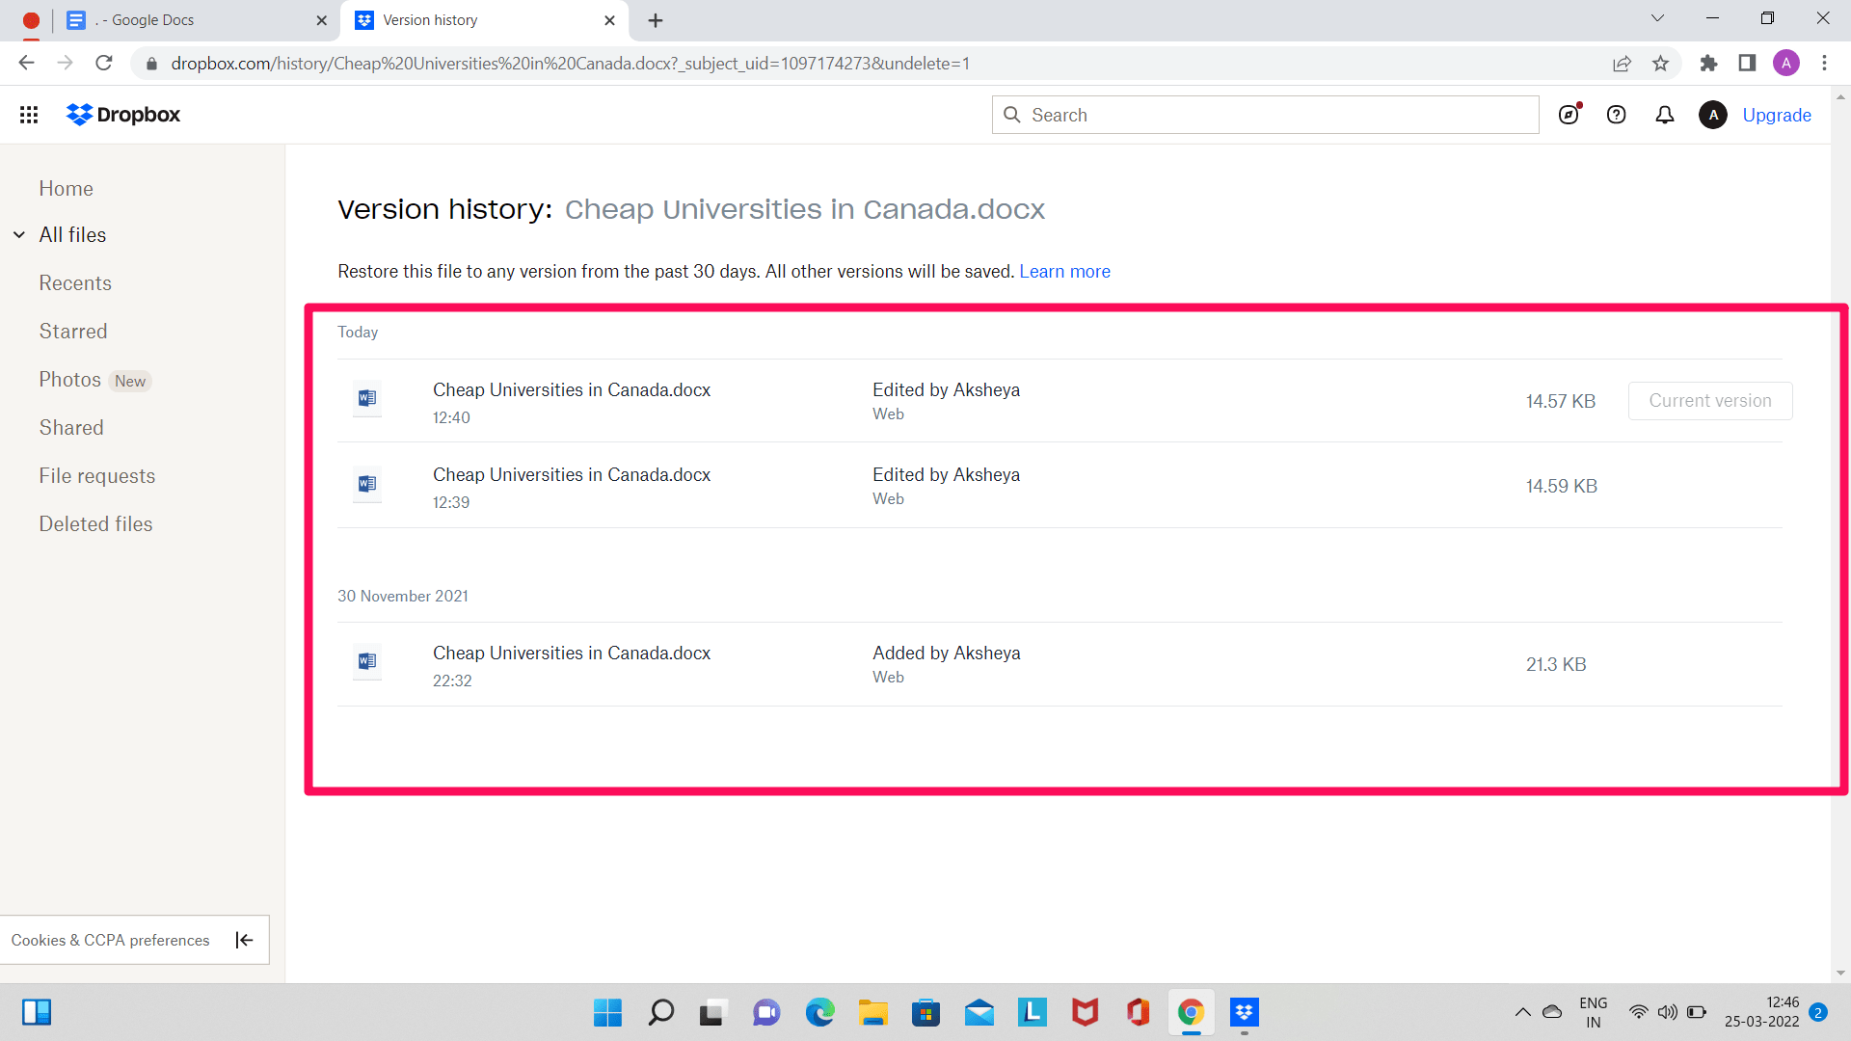Click the Word file icon of today's 12:40 version

pos(366,399)
